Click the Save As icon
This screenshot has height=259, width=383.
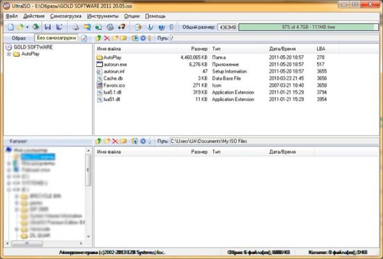(59, 27)
